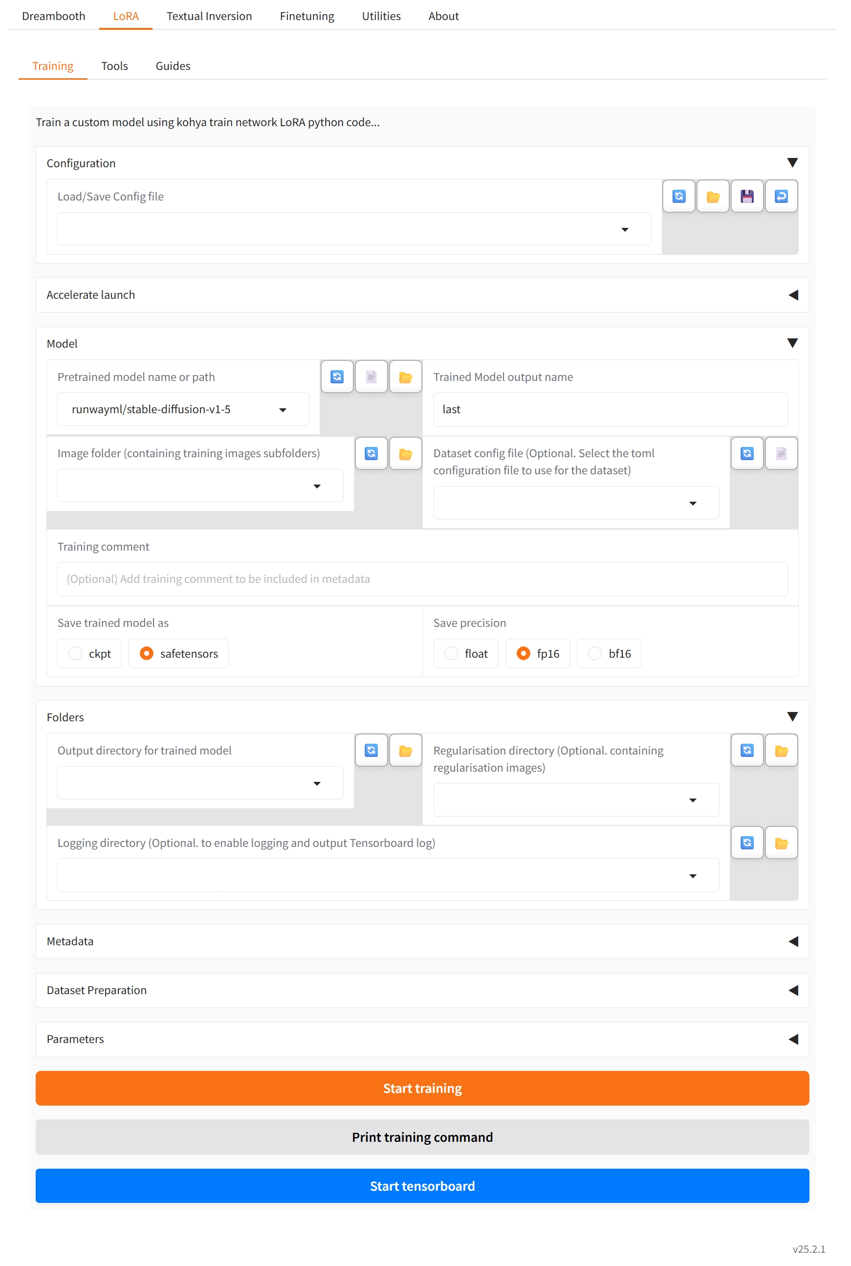Click into the Training comment text field
851x1266 pixels.
[422, 578]
